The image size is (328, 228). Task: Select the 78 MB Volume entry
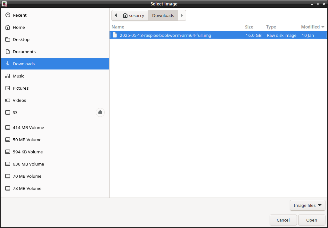pos(55,188)
